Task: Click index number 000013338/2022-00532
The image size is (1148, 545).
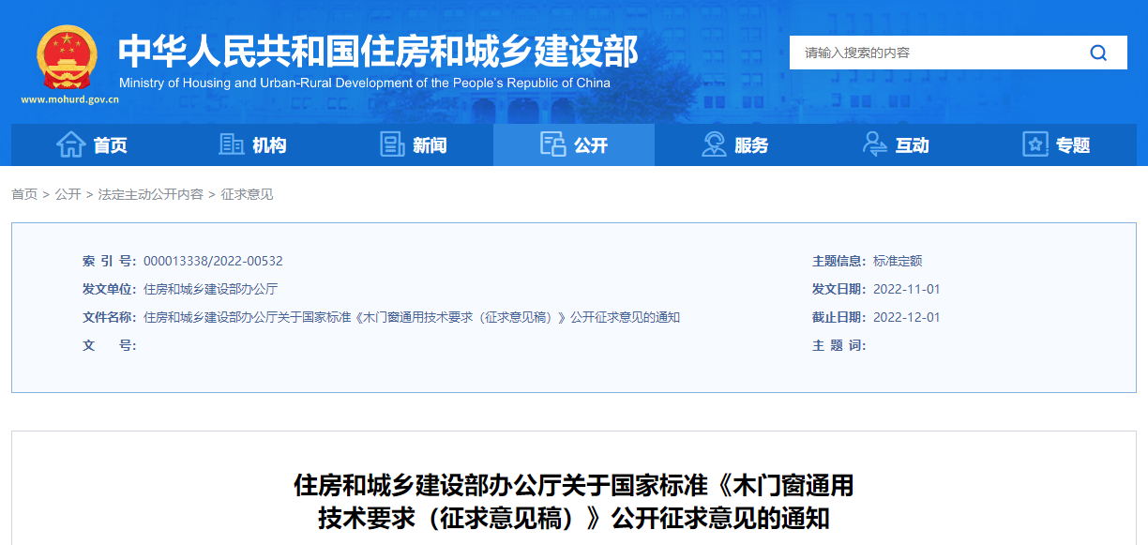Action: (213, 261)
